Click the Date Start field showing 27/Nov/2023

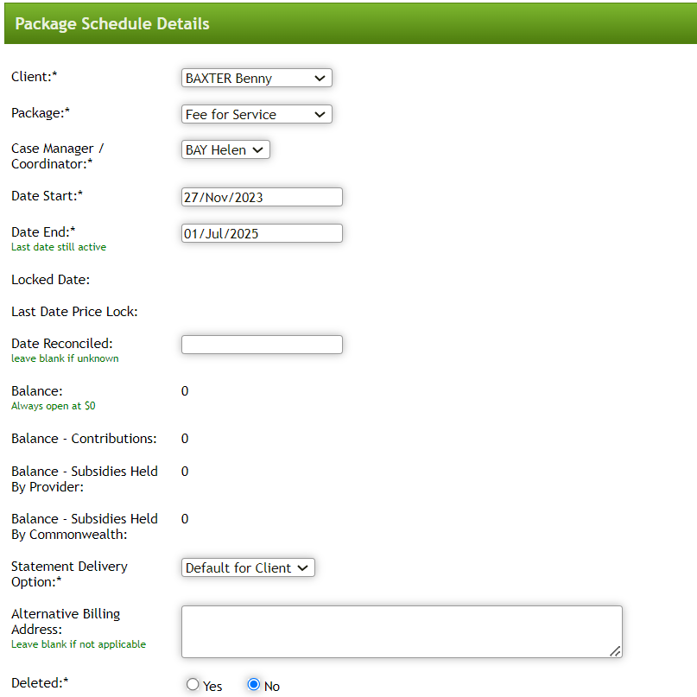[x=261, y=196]
